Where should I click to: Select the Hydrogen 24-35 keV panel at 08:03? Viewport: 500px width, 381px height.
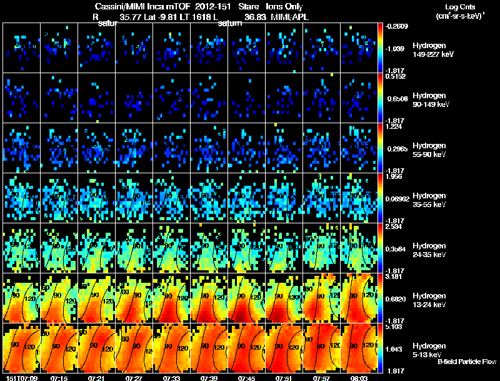coord(359,248)
